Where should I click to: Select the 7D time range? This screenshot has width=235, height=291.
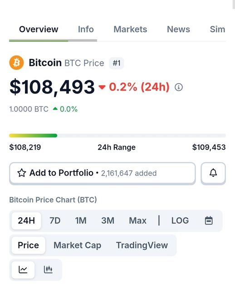(55, 221)
